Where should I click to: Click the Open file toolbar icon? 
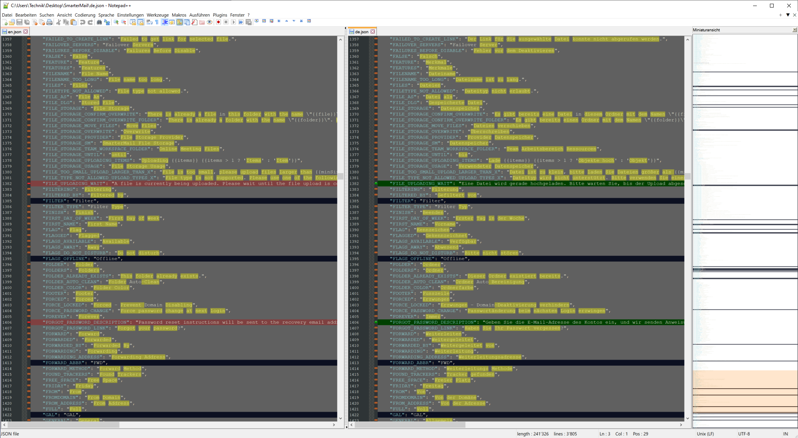click(x=12, y=22)
